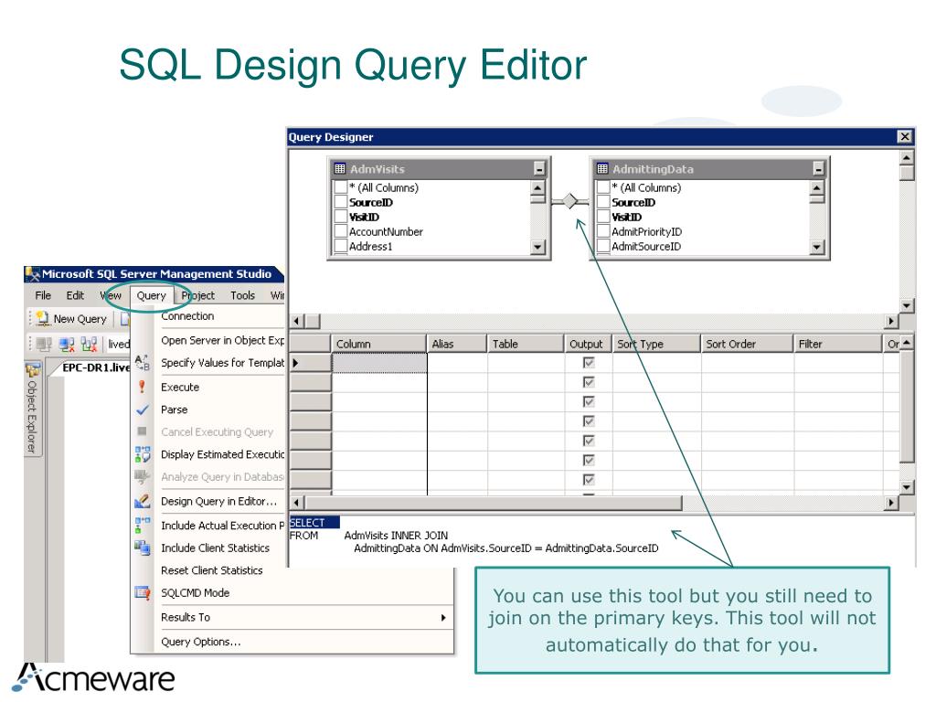The width and height of the screenshot is (936, 702).
Task: Click the Display Estimated Execution Plan icon
Action: coord(143,455)
